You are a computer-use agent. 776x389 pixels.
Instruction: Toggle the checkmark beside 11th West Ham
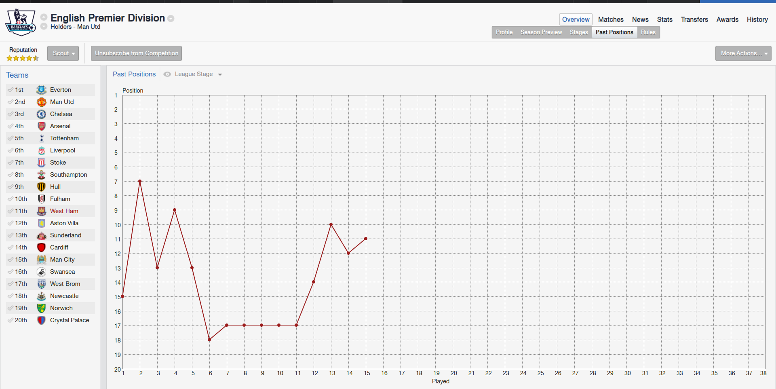coord(11,211)
